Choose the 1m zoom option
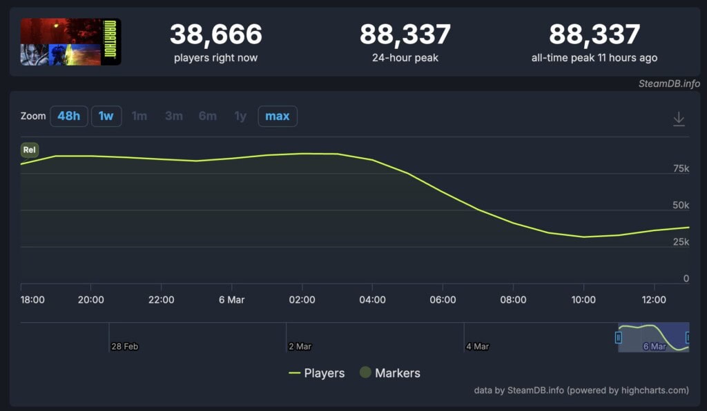This screenshot has height=411, width=707. pyautogui.click(x=139, y=116)
